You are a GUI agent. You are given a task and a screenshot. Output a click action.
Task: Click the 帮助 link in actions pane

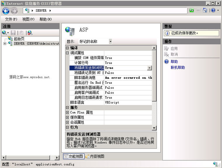pos(174,62)
